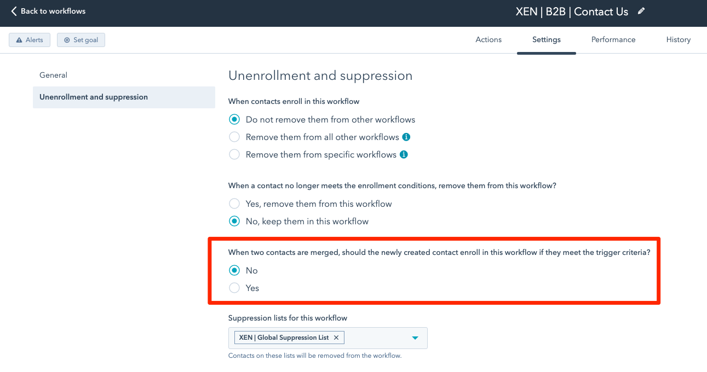Screen dimensions: 707x372
Task: Switch to the Performance tab
Action: click(613, 39)
